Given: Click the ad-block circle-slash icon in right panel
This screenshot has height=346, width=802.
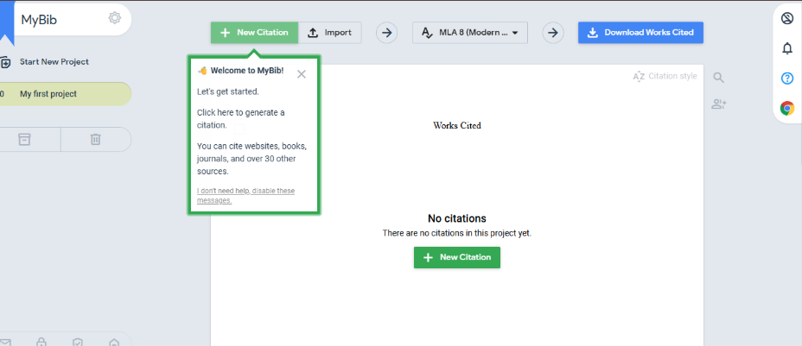Looking at the screenshot, I should click(787, 19).
